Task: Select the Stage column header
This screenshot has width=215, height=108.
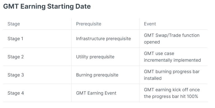Action: pyautogui.click(x=14, y=24)
